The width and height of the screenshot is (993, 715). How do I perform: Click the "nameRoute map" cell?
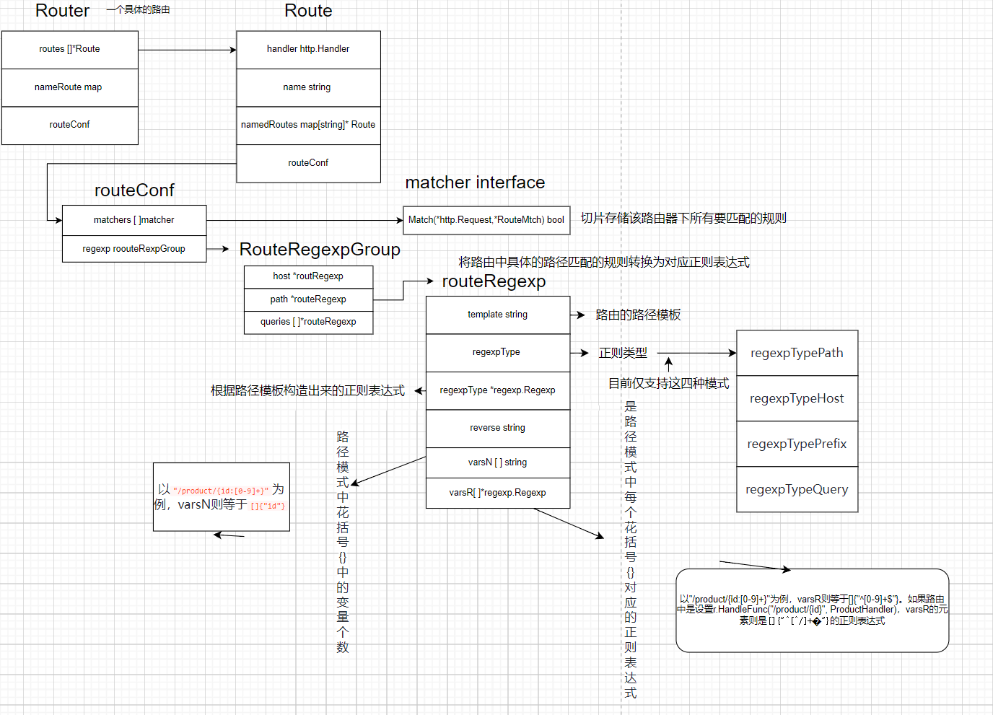[69, 87]
